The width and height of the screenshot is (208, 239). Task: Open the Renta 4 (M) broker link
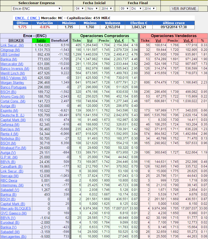pos(9,134)
